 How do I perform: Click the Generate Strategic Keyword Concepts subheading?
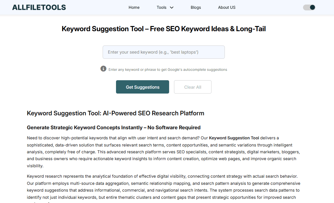[x=113, y=127]
